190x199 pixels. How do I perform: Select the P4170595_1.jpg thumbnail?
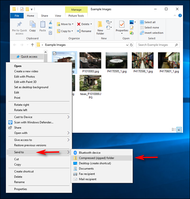[x=116, y=60]
